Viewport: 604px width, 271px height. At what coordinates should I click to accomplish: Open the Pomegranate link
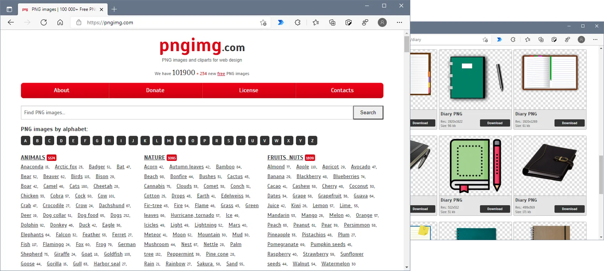[283, 244]
